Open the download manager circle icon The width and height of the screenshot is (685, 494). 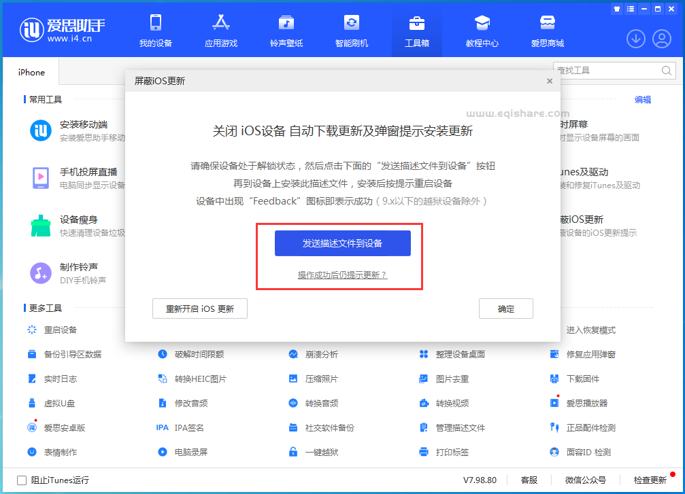[x=635, y=39]
